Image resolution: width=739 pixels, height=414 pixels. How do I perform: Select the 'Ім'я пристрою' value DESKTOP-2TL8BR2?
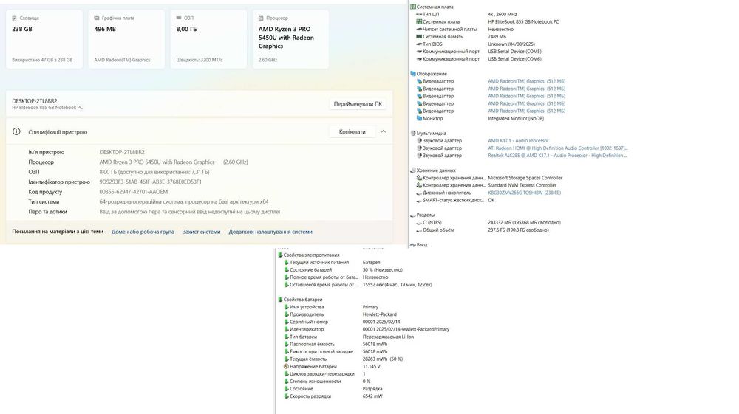tap(122, 153)
